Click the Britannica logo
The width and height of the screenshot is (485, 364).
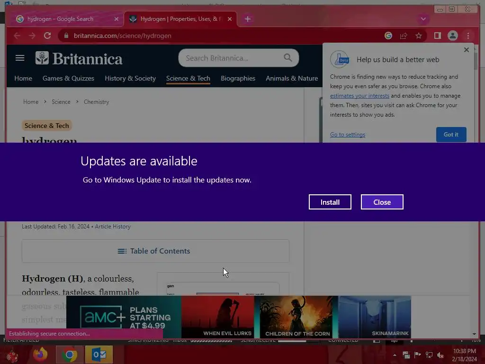[x=79, y=58]
